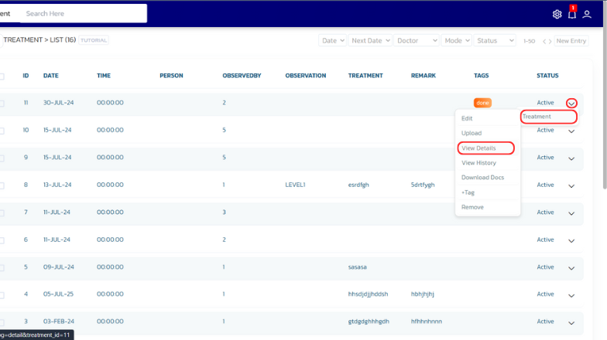Open the Doctor filter dropdown
This screenshot has width=607, height=340.
pyautogui.click(x=417, y=40)
